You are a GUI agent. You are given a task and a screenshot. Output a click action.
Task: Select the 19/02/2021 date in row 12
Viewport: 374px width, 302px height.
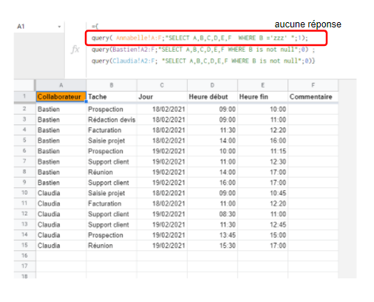[162, 214]
